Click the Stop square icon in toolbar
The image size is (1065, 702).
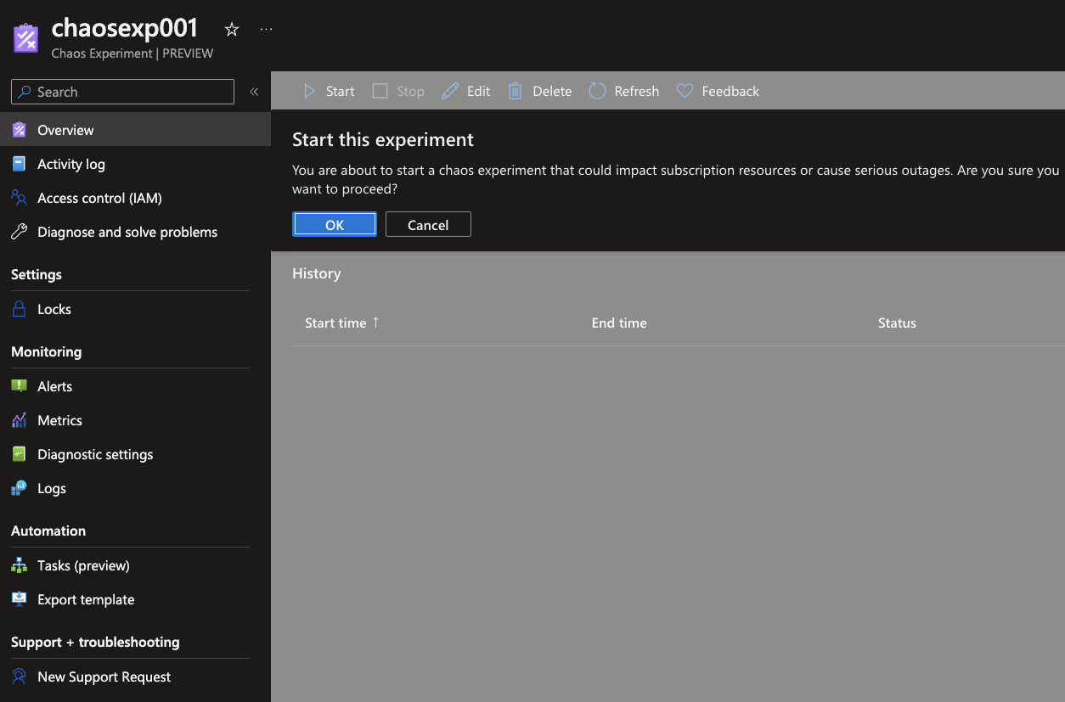click(x=380, y=91)
